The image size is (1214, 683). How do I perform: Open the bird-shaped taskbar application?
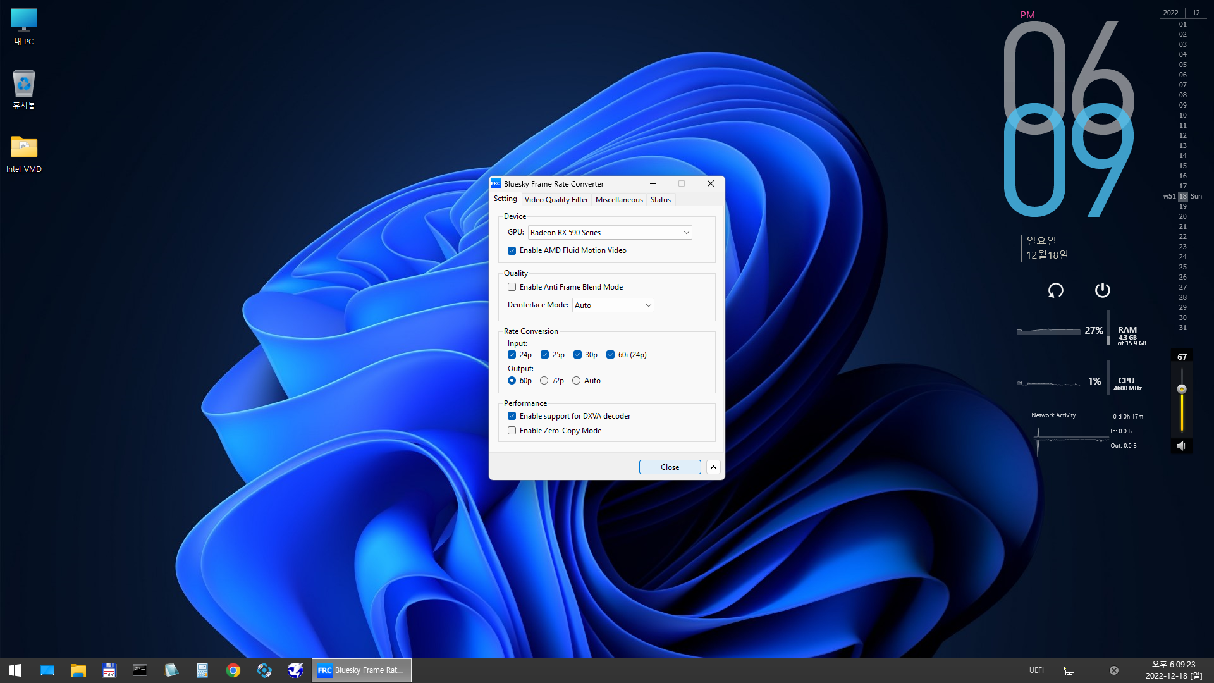[x=295, y=670]
